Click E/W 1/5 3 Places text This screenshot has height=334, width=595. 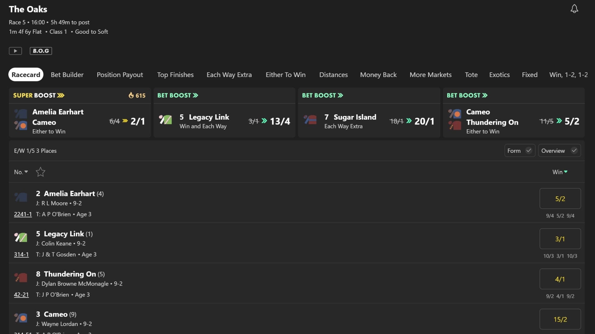35,151
